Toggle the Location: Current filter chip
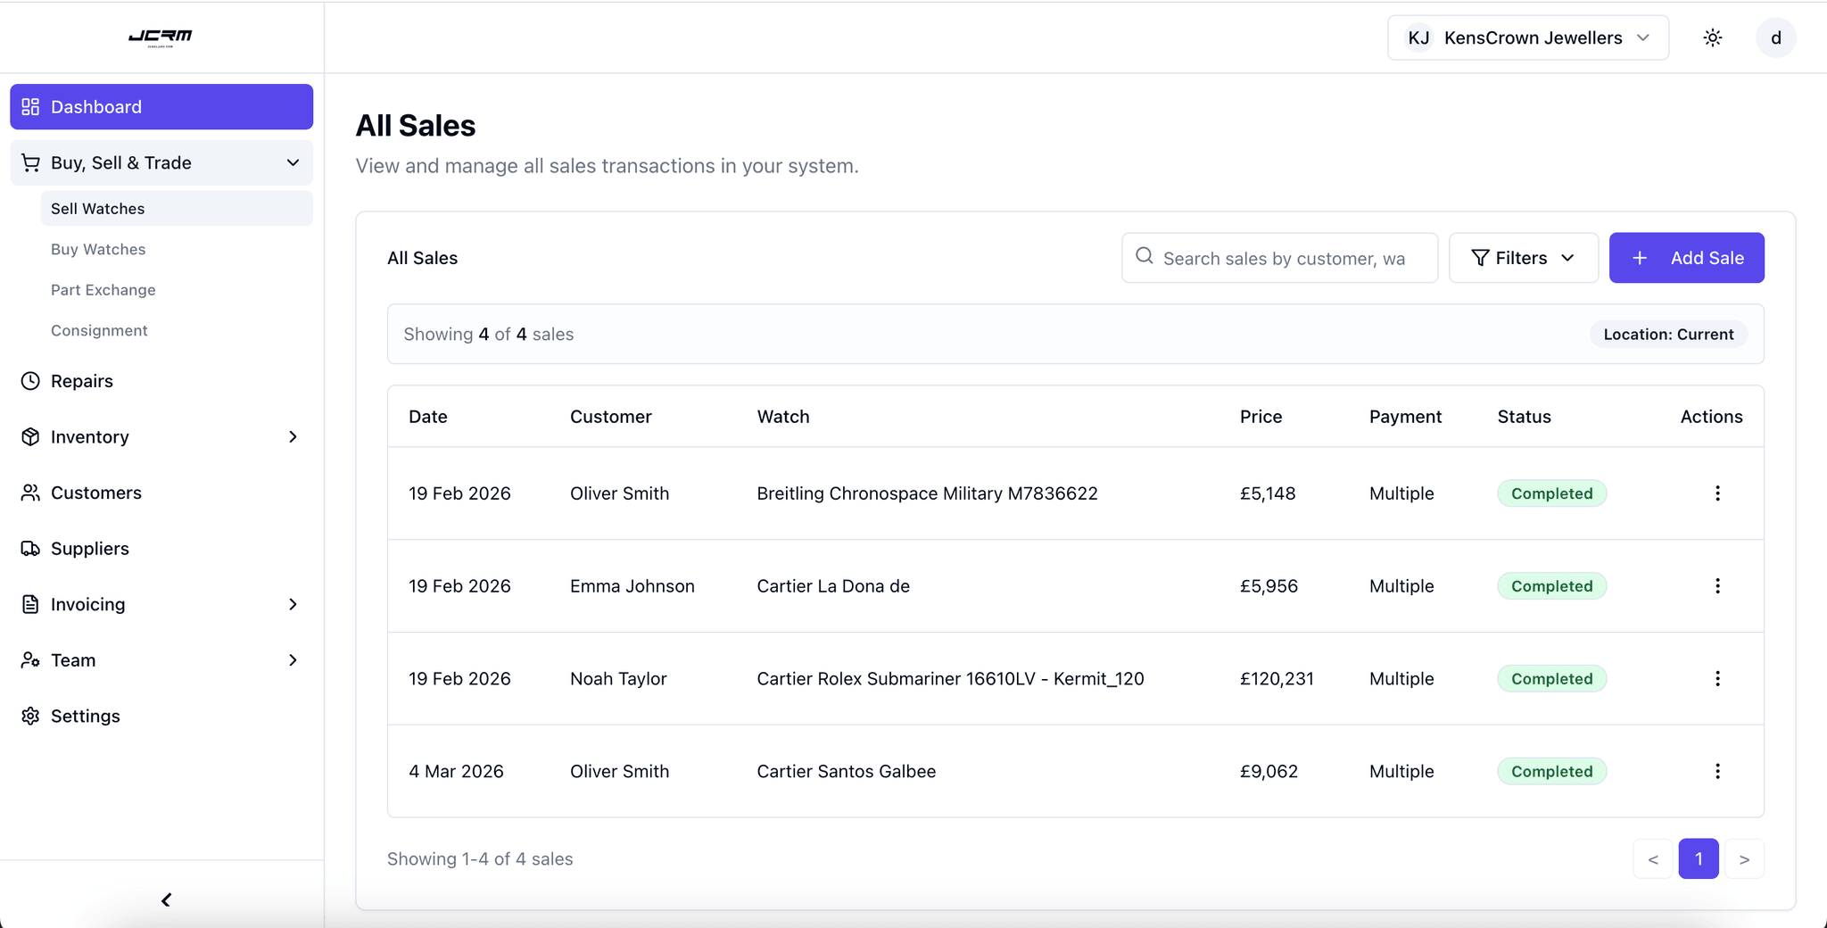This screenshot has height=928, width=1827. [x=1667, y=334]
